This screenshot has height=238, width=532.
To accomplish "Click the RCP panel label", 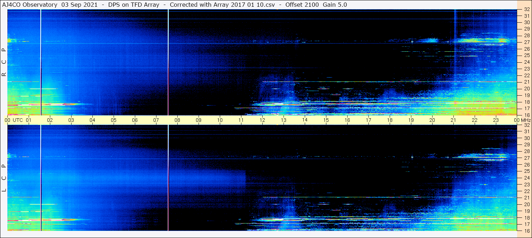I will (4, 62).
